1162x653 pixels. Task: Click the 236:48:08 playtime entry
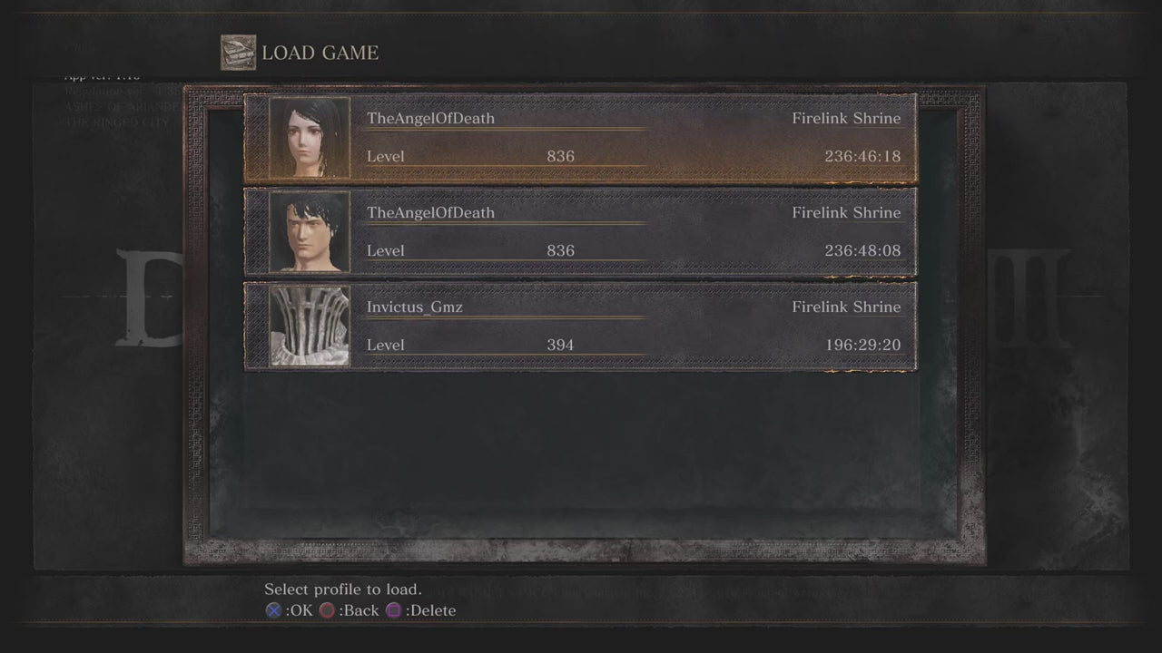coord(862,250)
